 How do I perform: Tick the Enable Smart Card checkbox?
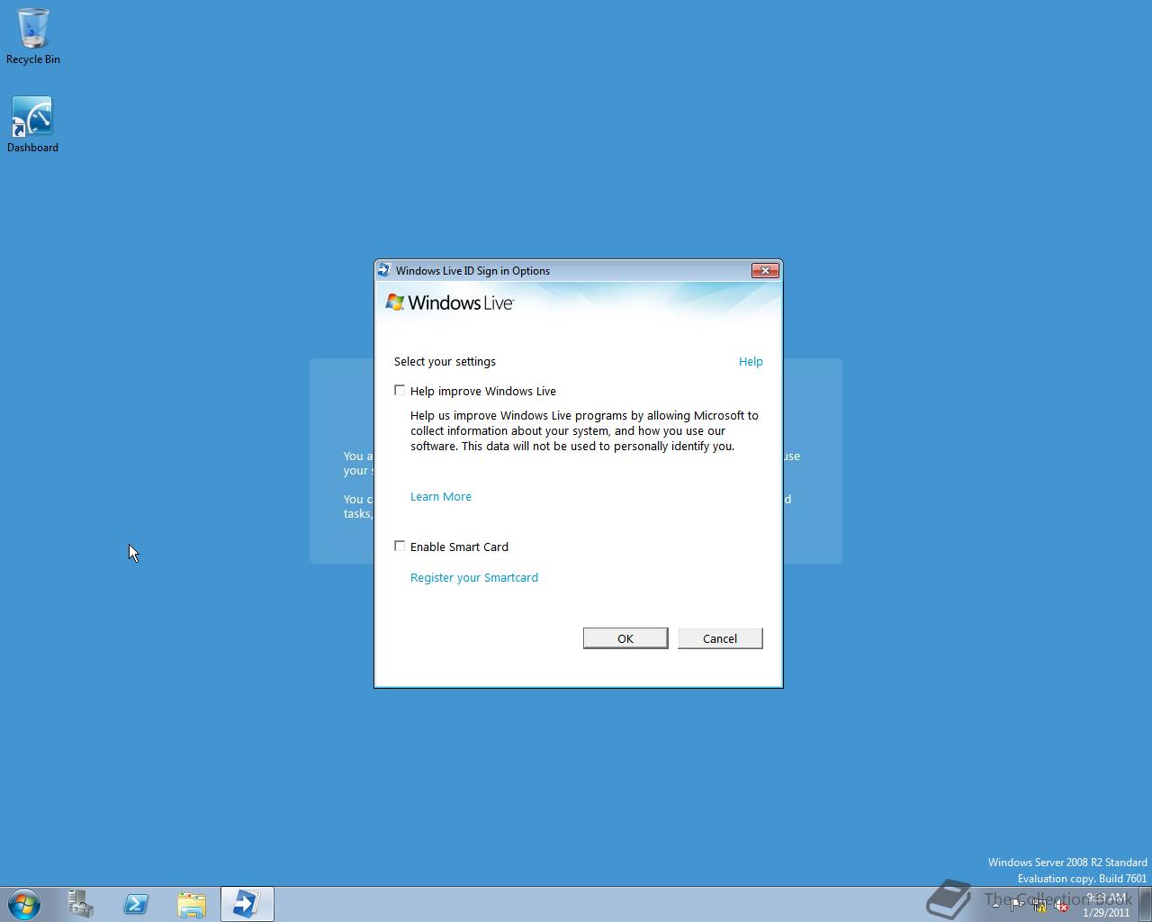(x=400, y=546)
